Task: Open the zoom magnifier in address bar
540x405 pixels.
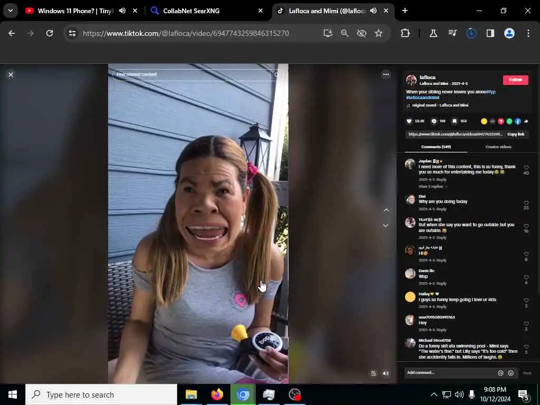Action: pos(345,33)
